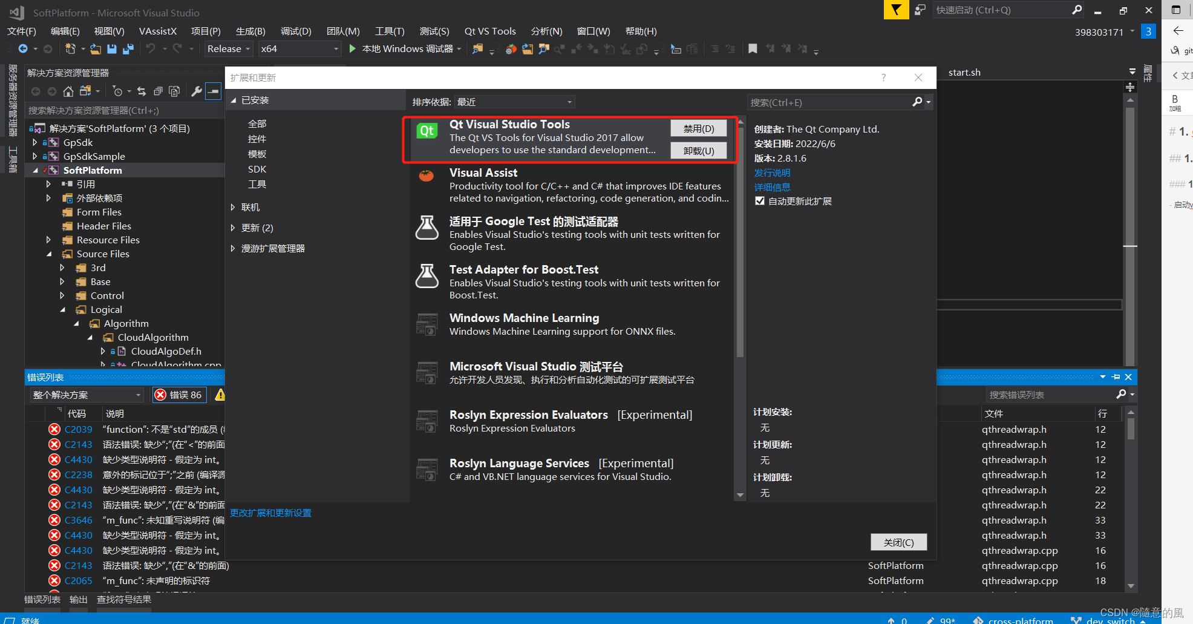Screen dimensions: 1193x624
Task: Click the Visual Assist tomato extension icon
Action: point(427,176)
